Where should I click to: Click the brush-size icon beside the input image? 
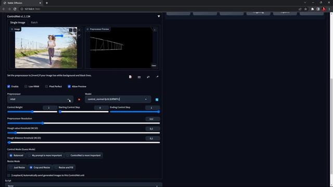pos(79,36)
